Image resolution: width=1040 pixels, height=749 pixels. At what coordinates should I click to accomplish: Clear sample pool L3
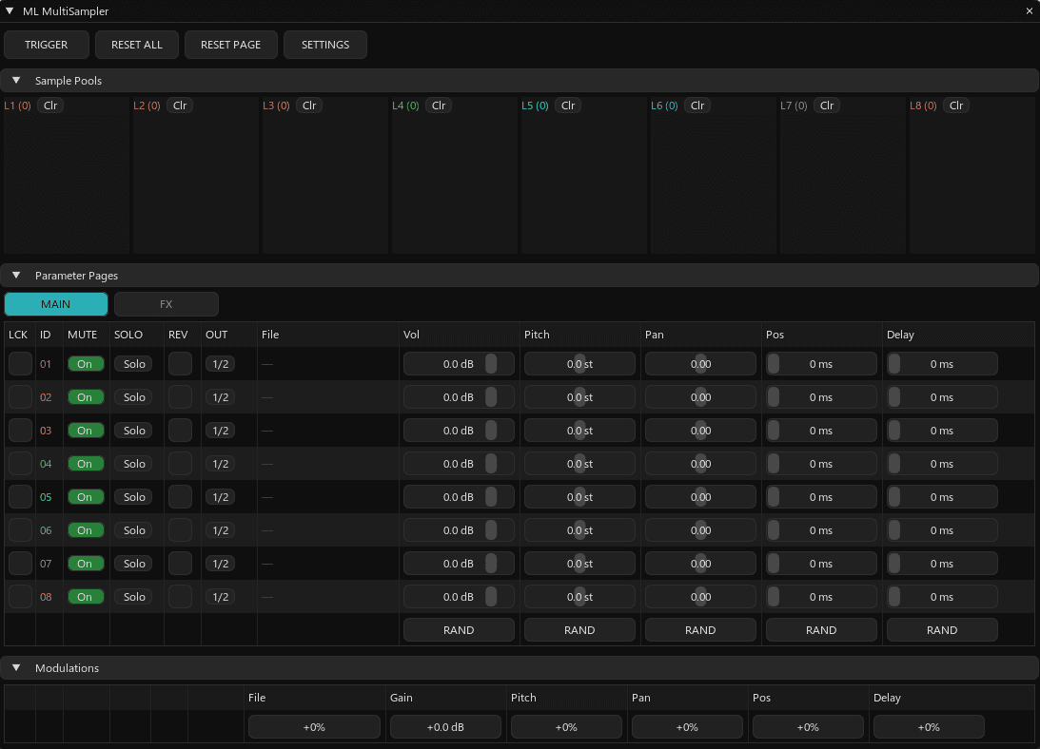tap(309, 106)
